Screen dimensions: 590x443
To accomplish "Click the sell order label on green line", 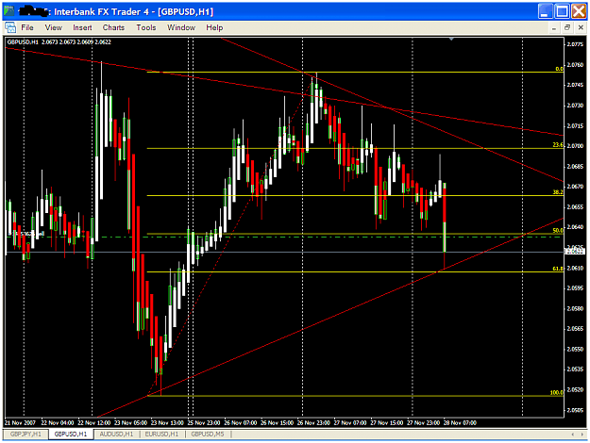I will point(26,234).
